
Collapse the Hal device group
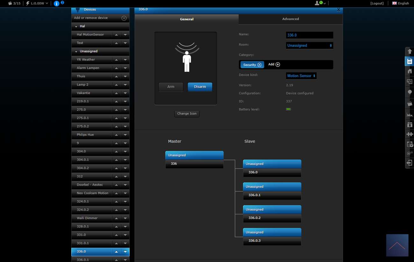(x=76, y=26)
